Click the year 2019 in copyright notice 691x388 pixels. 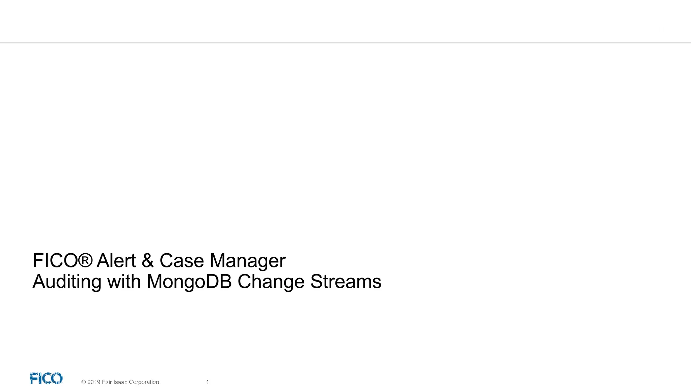[x=93, y=382]
